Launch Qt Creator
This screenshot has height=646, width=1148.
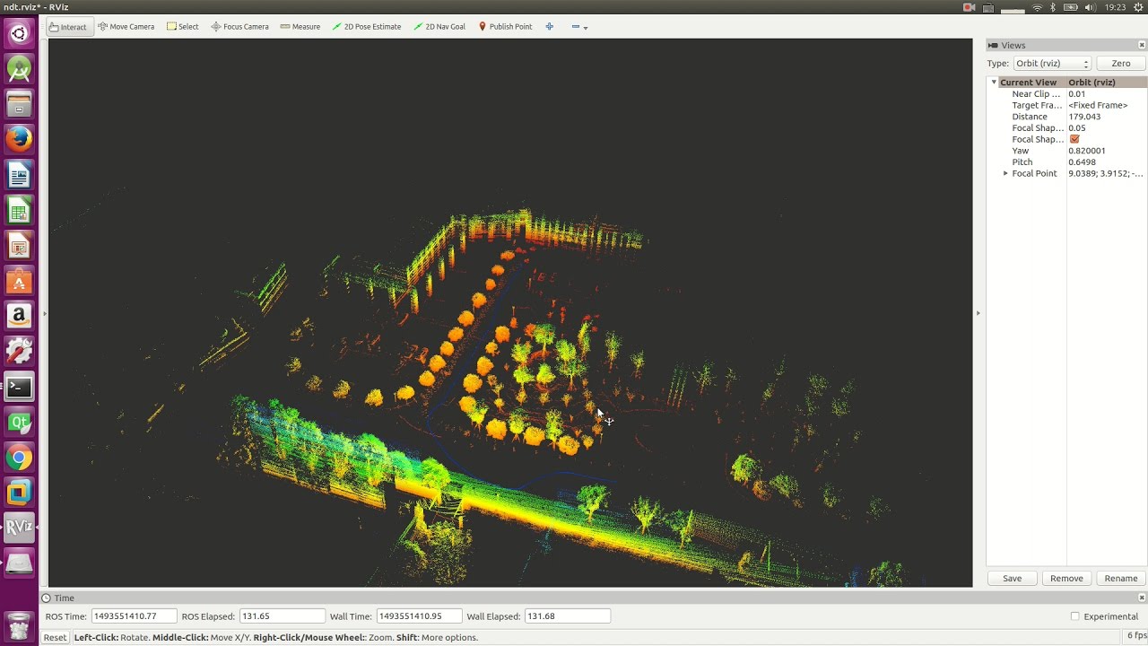coord(19,422)
